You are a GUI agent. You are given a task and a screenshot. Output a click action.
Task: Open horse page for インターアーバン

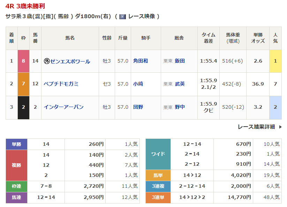coord(63,107)
